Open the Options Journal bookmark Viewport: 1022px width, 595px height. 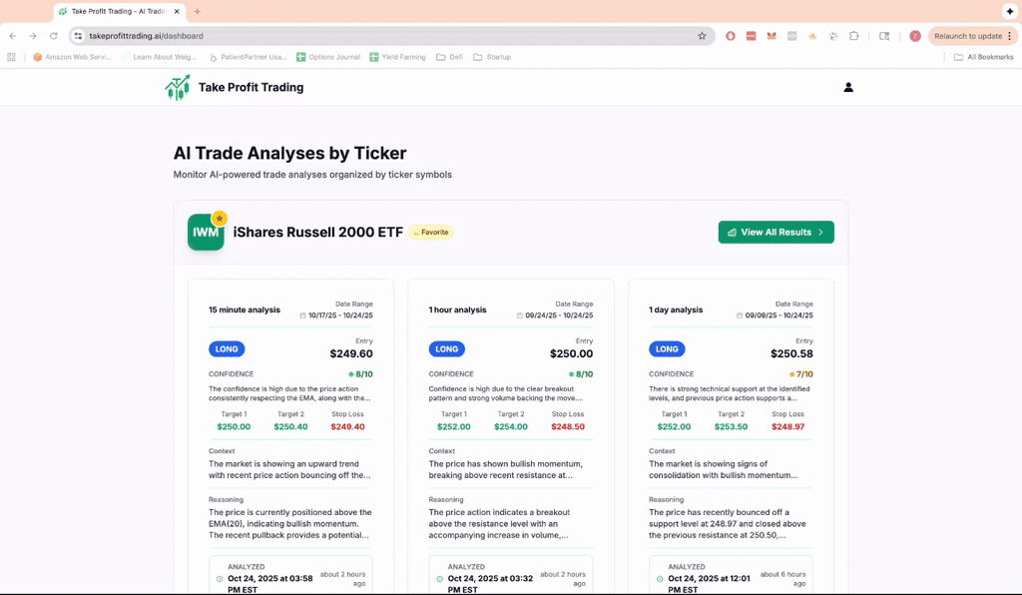point(327,57)
